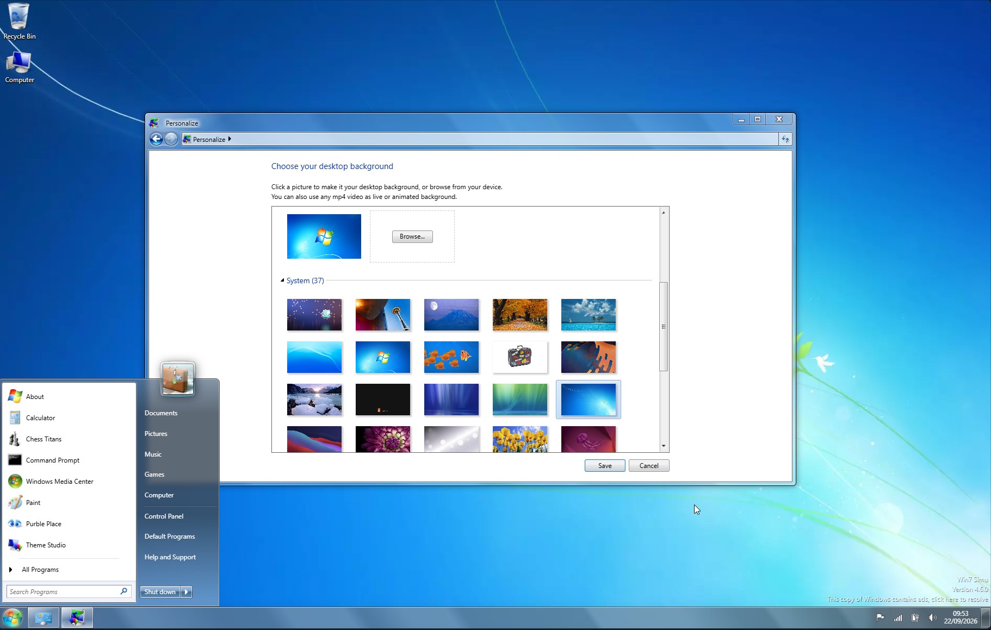Viewport: 991px width, 630px height.
Task: Click the network signal tray icon
Action: [898, 617]
